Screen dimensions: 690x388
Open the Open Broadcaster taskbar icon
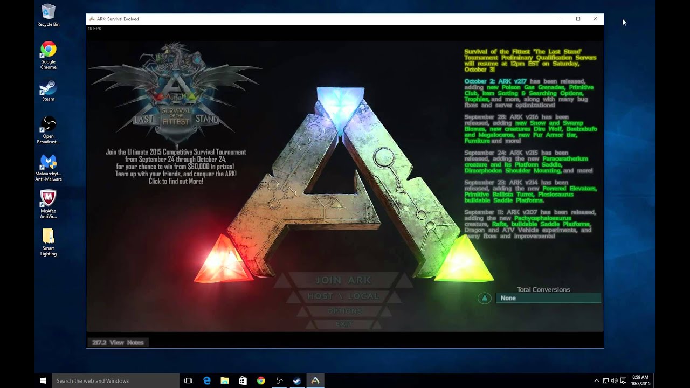click(279, 380)
